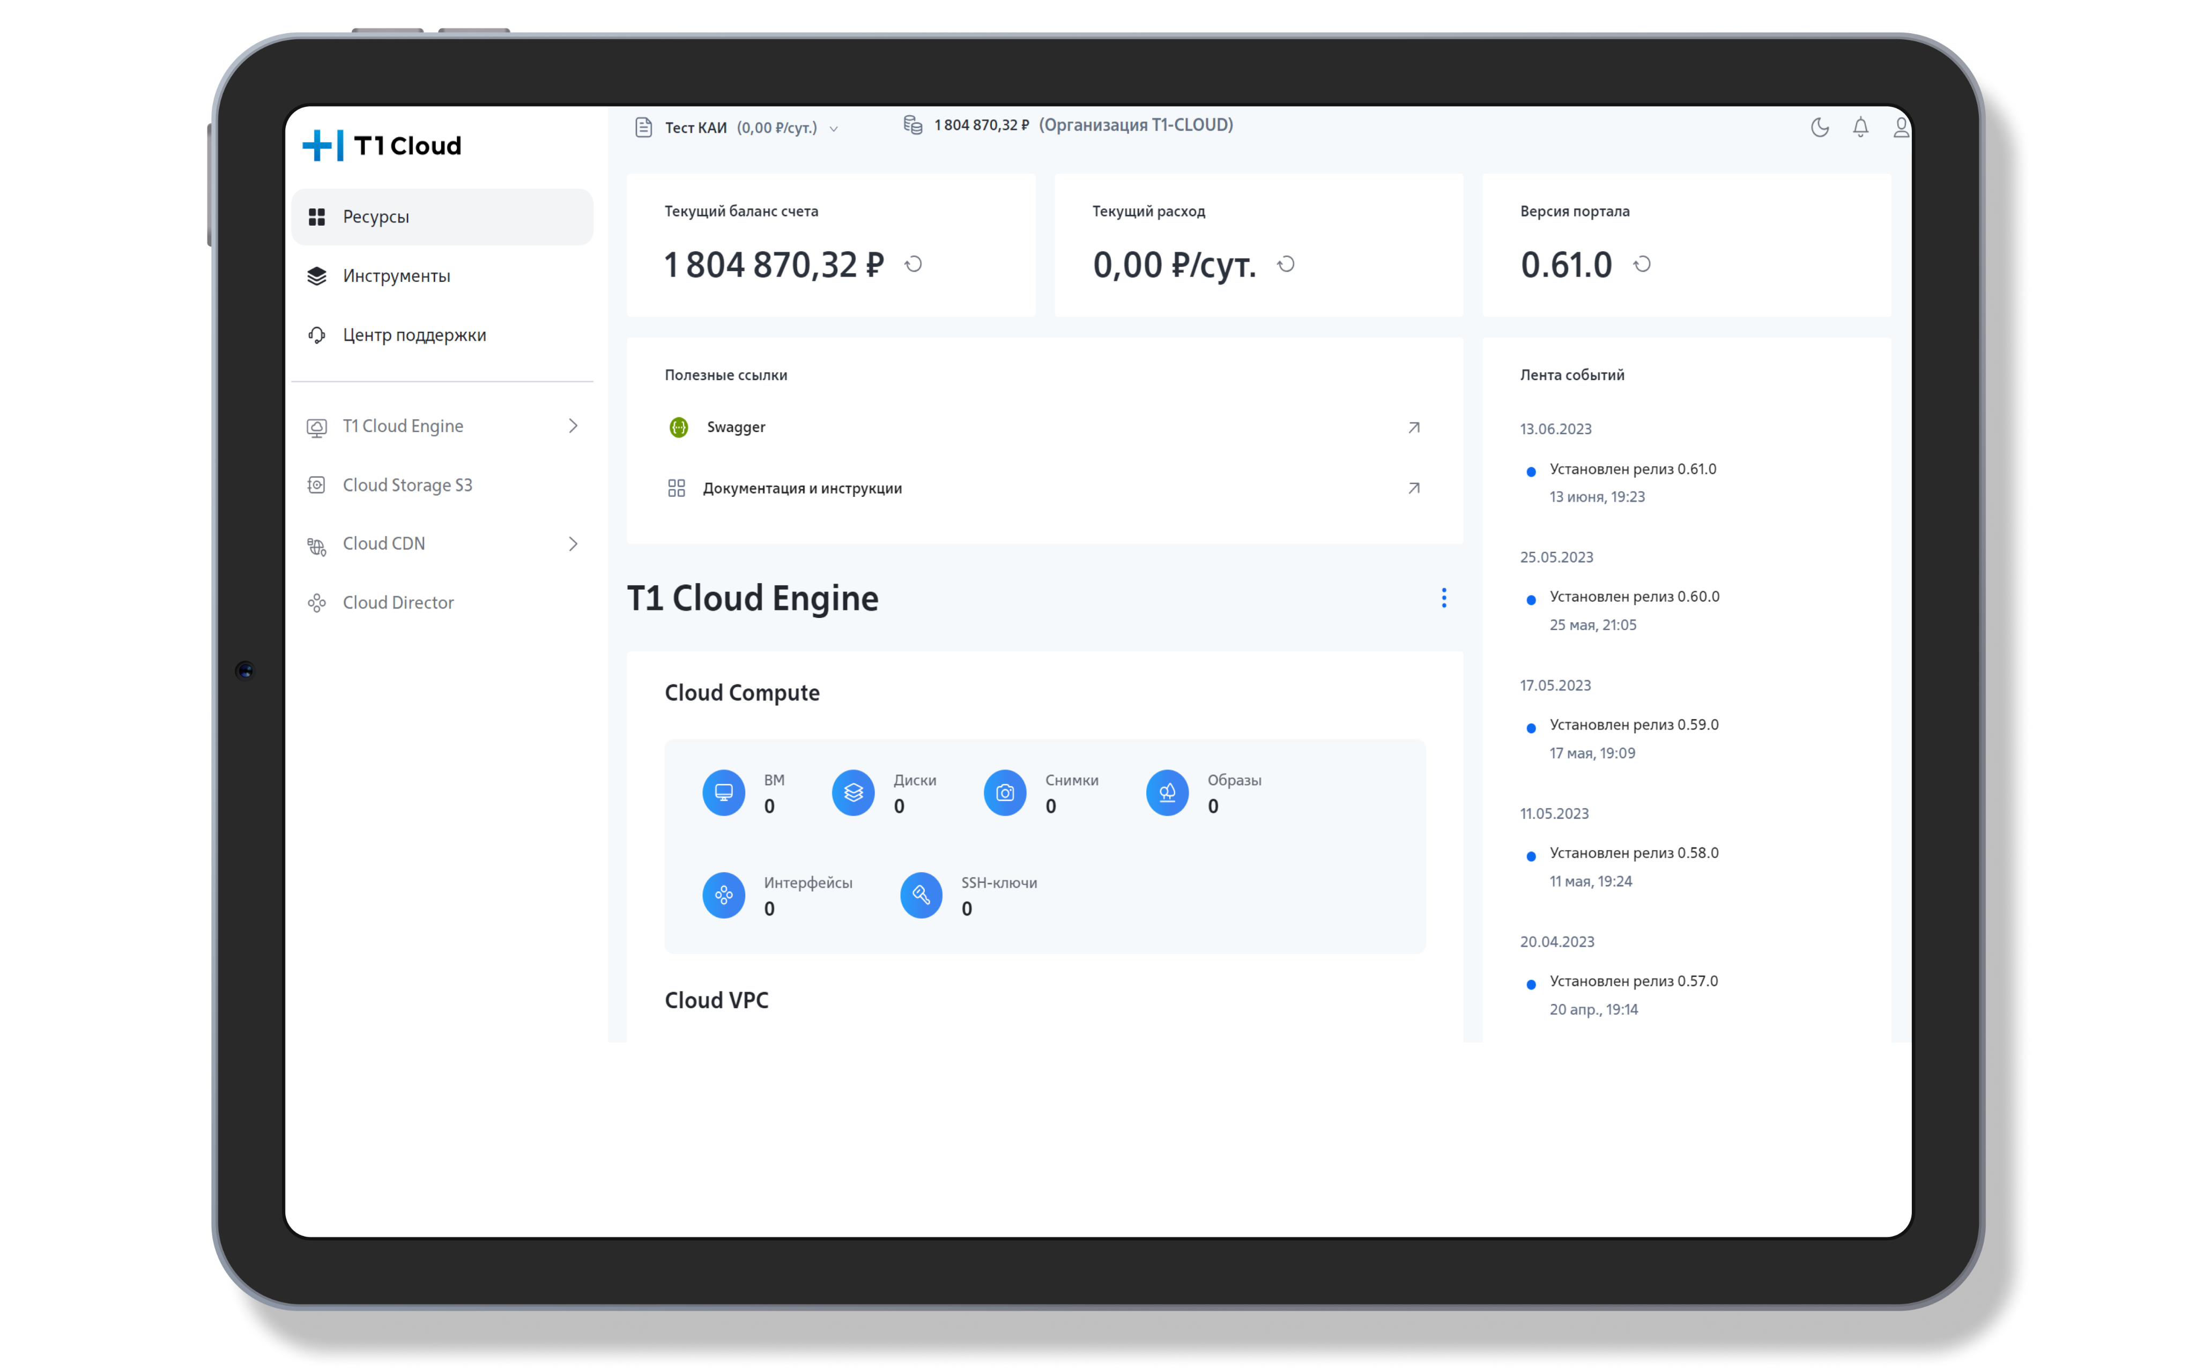Viewport: 2196px width, 1370px height.
Task: Click the 0.61.0 portal version value
Action: (1565, 265)
